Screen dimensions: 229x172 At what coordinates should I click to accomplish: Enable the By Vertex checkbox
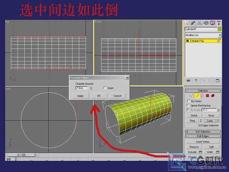point(188,101)
